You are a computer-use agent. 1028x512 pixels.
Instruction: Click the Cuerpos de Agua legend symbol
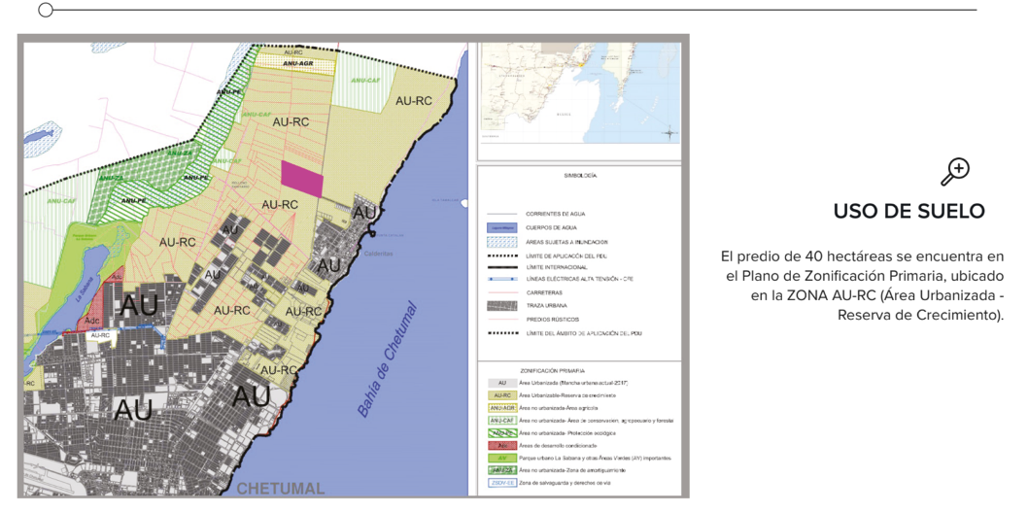[x=502, y=225]
